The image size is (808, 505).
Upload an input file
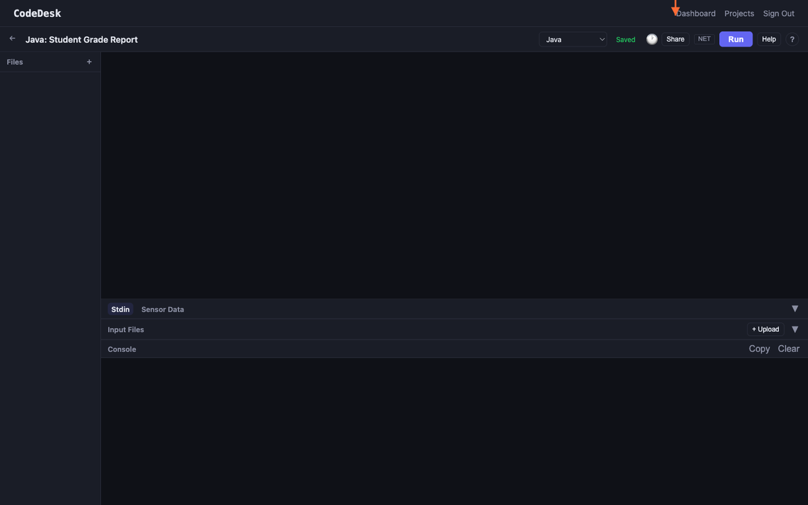click(766, 329)
